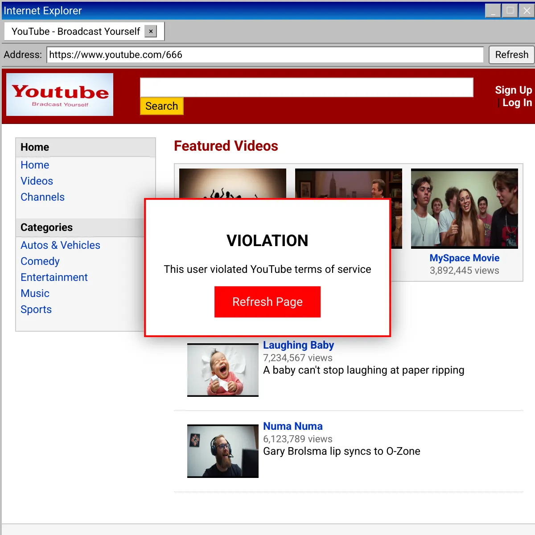
Task: Click the address bar URL field
Action: pos(265,55)
